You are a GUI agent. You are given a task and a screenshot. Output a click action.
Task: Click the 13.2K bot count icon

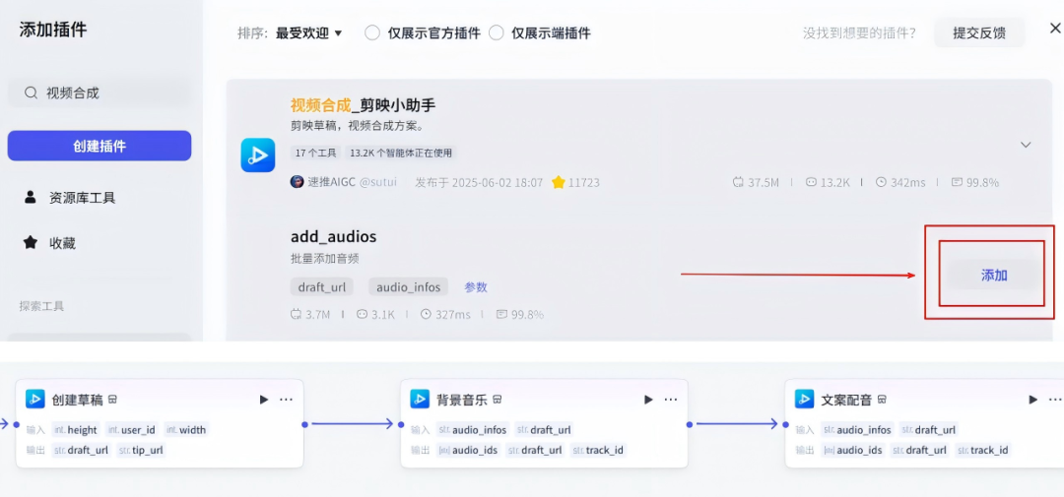pos(810,182)
